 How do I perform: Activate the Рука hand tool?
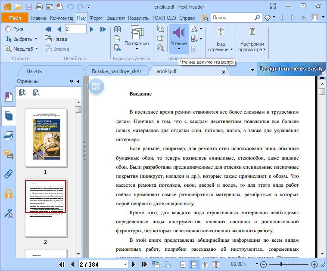click(14, 29)
